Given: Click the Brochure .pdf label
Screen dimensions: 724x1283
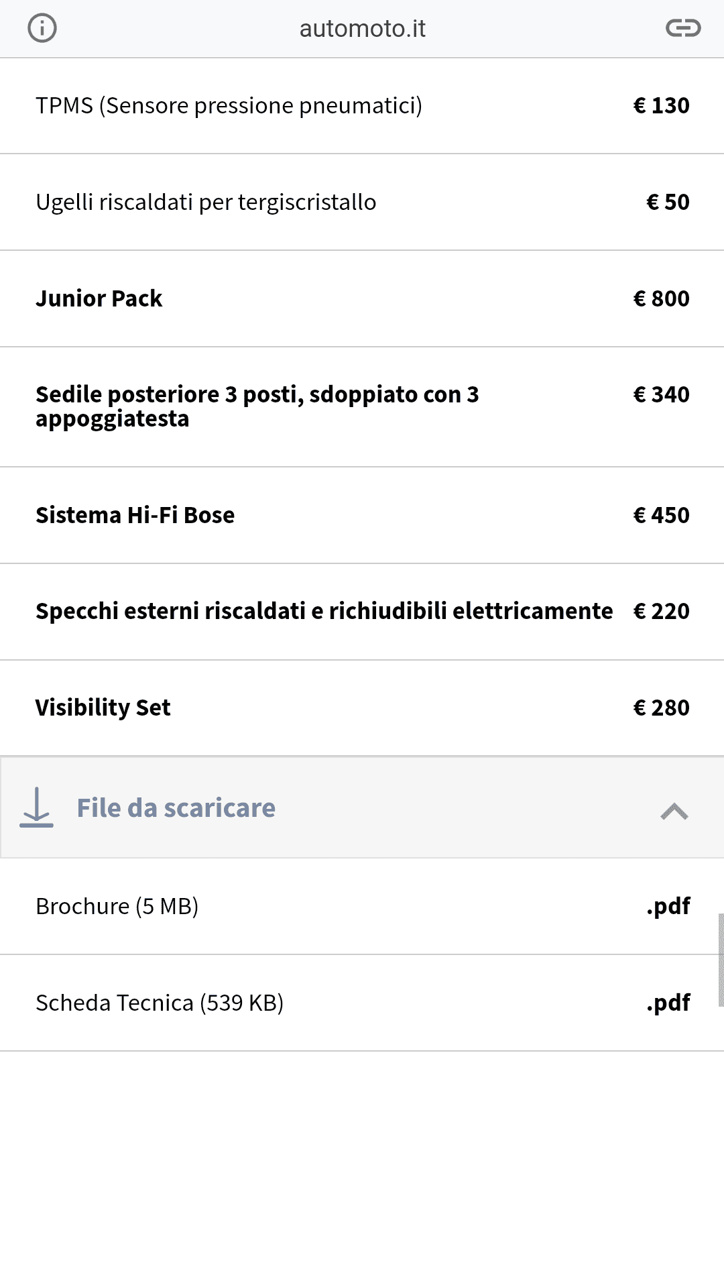Looking at the screenshot, I should (x=668, y=906).
